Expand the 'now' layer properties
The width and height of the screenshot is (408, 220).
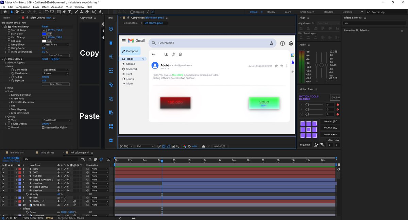pos(16,169)
